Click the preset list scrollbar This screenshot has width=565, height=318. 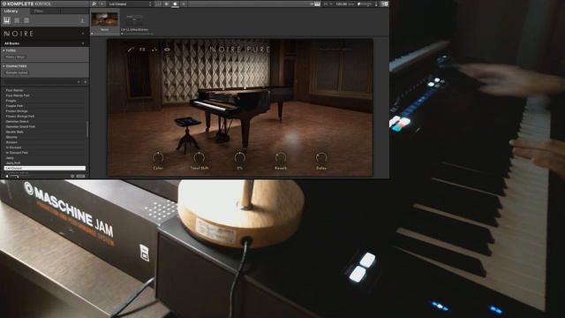pos(87,129)
